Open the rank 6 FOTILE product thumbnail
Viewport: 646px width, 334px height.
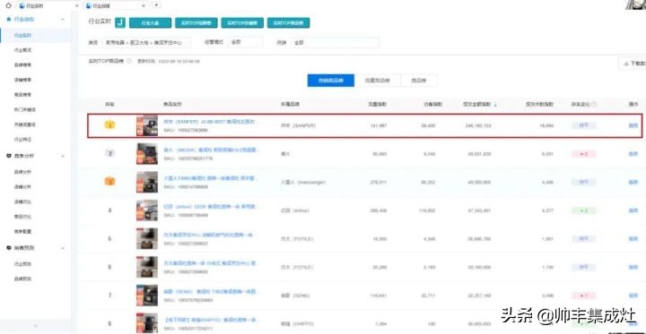click(x=147, y=268)
